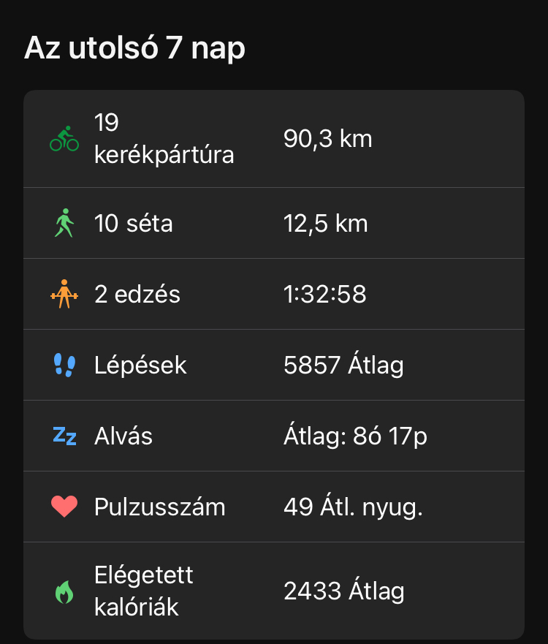Tap the green cycling icon
Viewport: 548px width, 644px height.
[64, 139]
